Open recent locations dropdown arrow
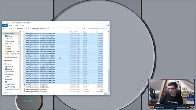Image resolution: width=196 pixels, height=110 pixels. coord(9,29)
